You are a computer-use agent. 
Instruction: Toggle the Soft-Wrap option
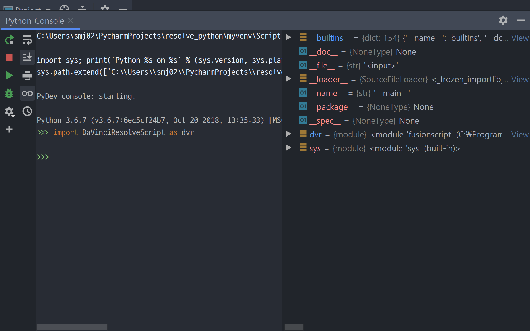click(27, 40)
